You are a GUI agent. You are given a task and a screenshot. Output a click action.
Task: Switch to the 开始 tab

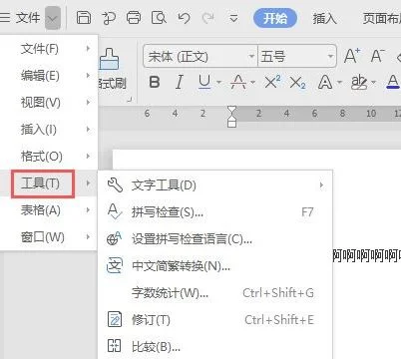275,18
